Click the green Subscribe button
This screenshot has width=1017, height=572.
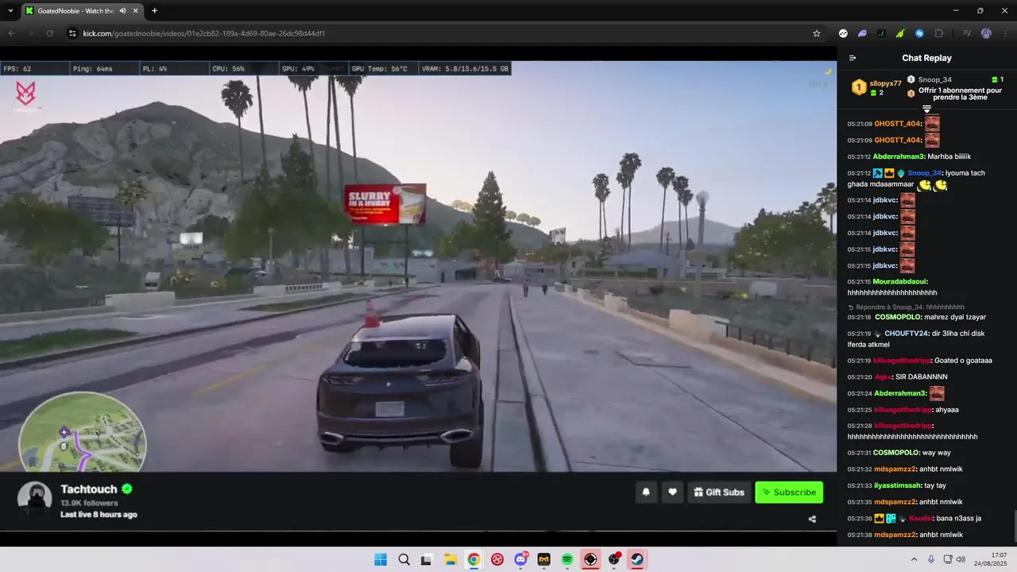tap(789, 492)
